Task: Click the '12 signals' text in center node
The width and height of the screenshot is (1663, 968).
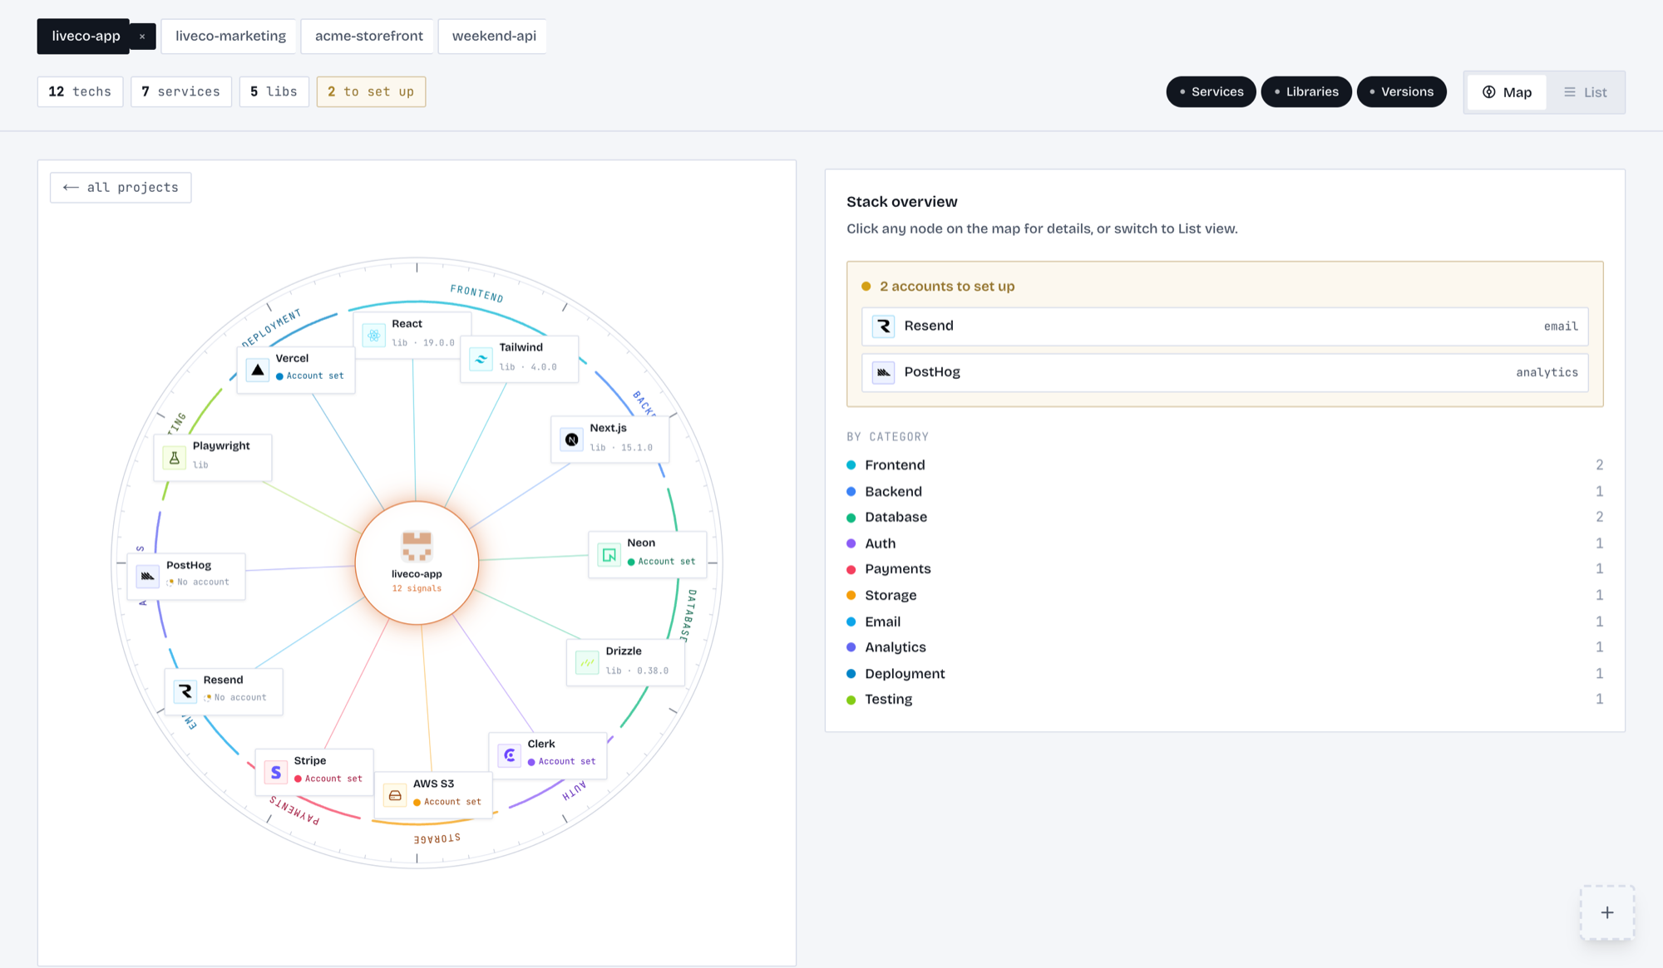Action: click(417, 588)
